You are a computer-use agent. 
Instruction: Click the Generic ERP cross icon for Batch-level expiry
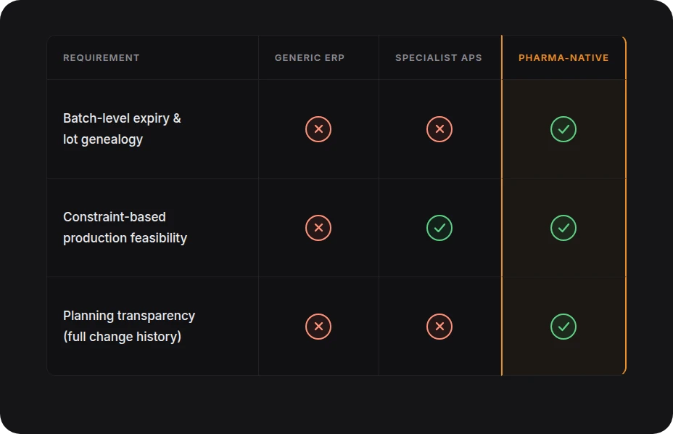click(318, 129)
